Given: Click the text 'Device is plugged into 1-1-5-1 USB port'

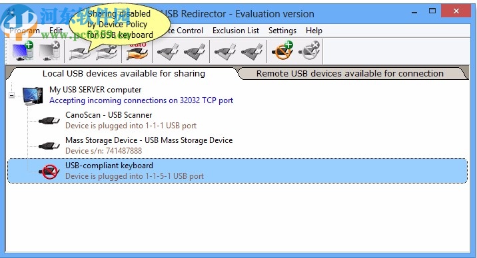Looking at the screenshot, I should (135, 176).
